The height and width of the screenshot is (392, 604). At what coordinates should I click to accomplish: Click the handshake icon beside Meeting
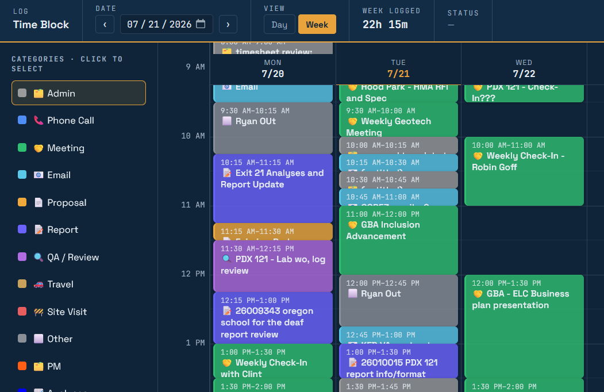pos(39,148)
